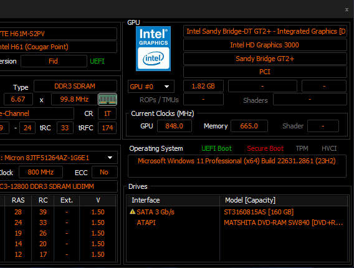Click the PCI bus field
This screenshot has width=354, height=268.
point(265,72)
